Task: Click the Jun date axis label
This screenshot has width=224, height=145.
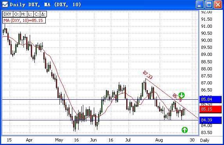Action: [x=93, y=140]
